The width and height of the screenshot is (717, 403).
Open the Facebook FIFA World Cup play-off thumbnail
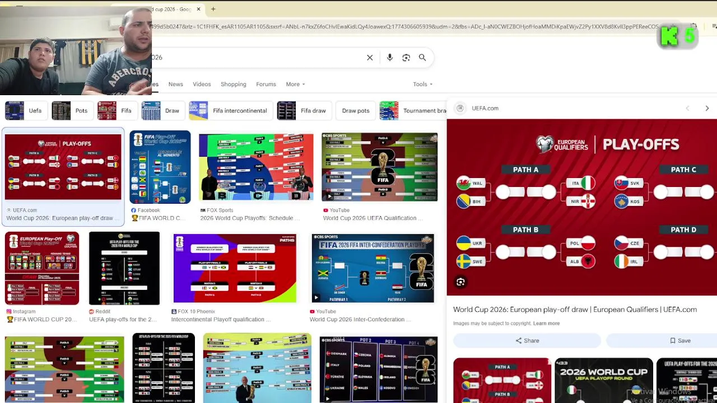(x=160, y=167)
